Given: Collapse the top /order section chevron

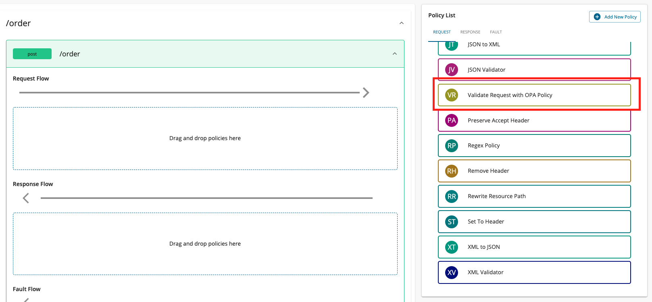Looking at the screenshot, I should coord(401,23).
